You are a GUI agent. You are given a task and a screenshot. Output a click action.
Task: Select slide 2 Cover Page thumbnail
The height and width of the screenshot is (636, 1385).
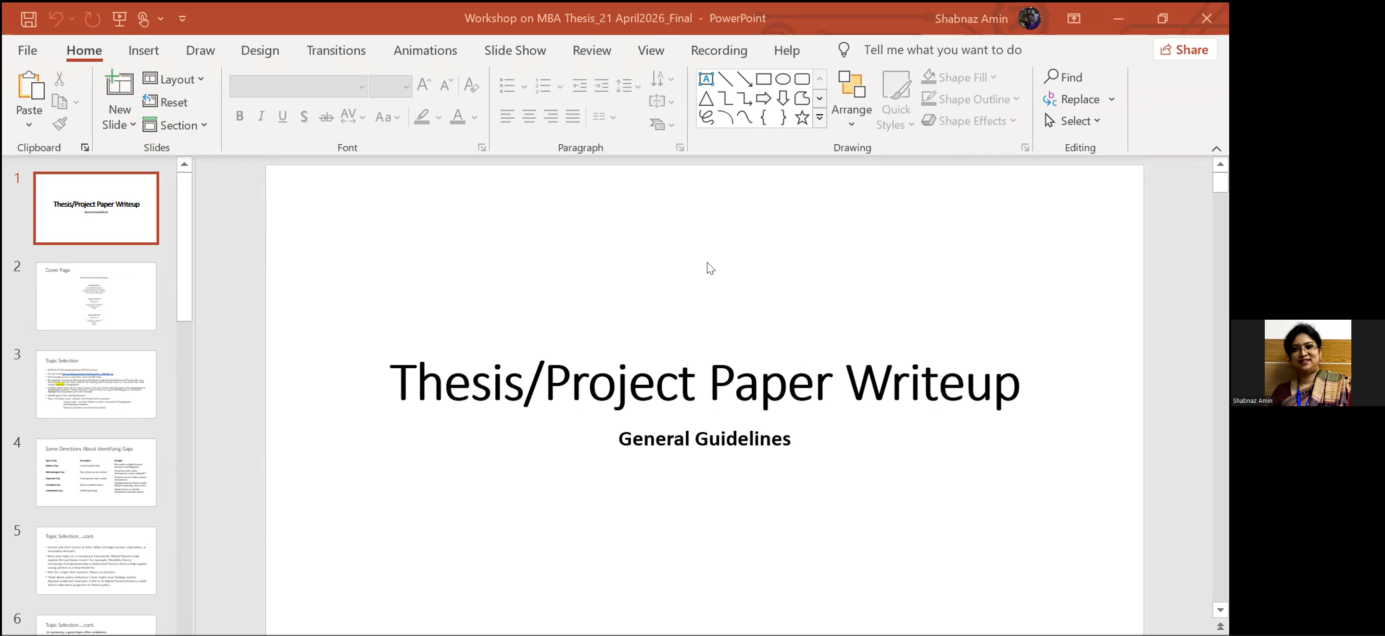click(96, 296)
